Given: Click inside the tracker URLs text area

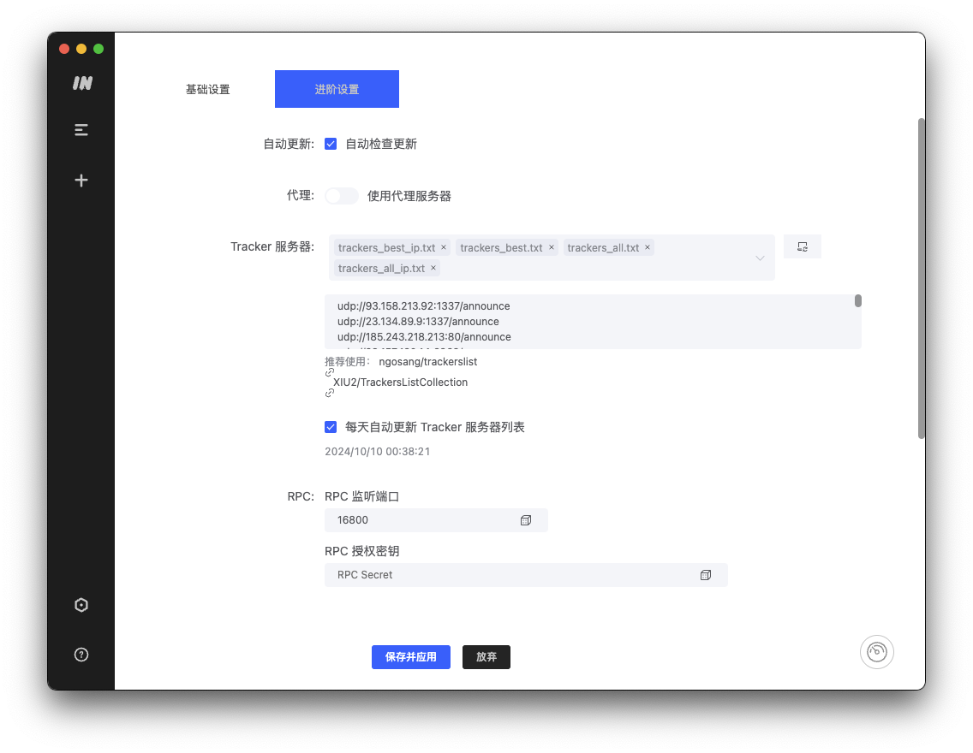Looking at the screenshot, I should point(594,322).
